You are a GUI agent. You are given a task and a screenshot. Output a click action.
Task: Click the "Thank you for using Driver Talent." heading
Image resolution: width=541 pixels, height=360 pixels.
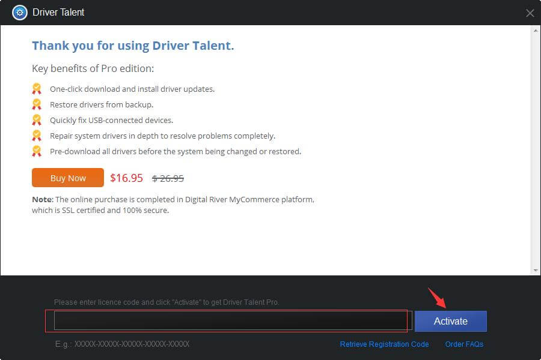tap(133, 46)
